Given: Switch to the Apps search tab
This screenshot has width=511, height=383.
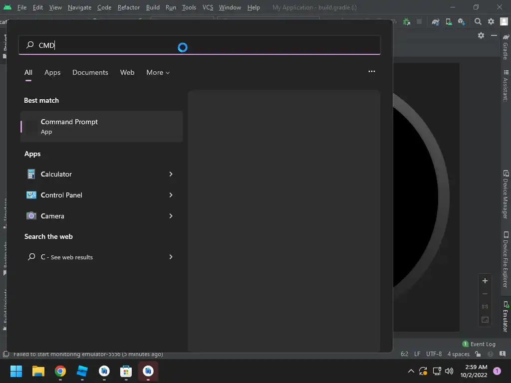Looking at the screenshot, I should [52, 73].
